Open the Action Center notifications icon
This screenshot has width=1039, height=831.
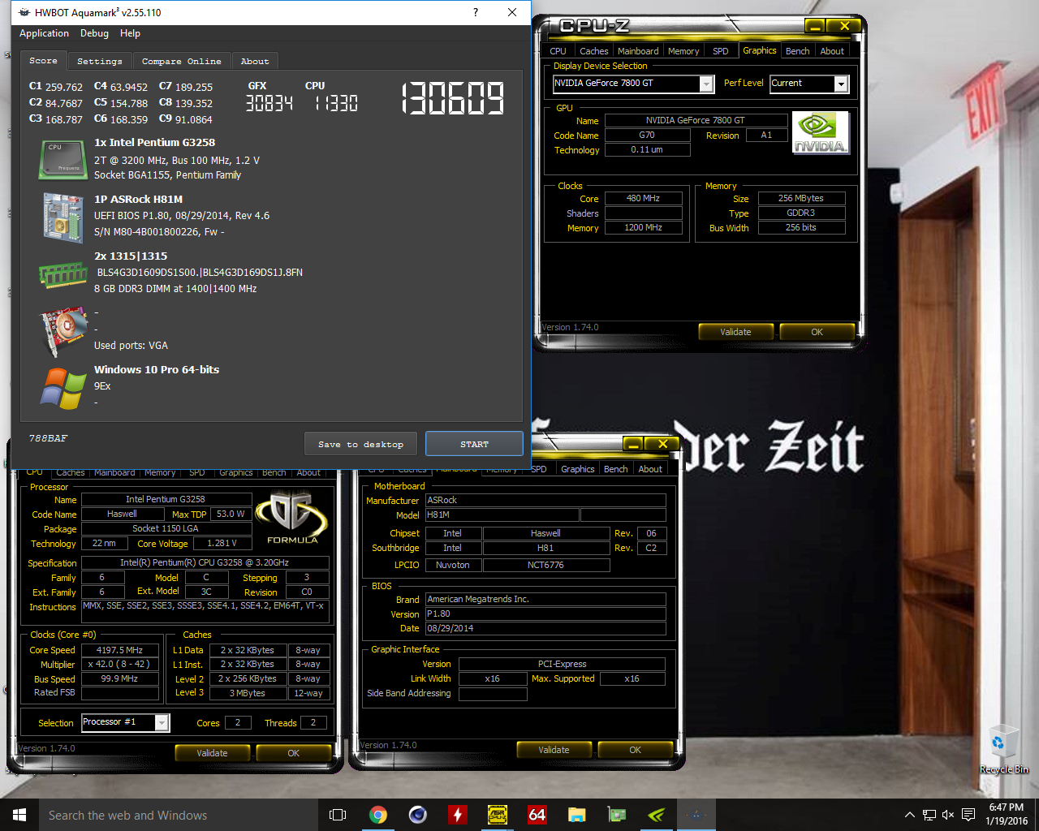click(x=968, y=815)
